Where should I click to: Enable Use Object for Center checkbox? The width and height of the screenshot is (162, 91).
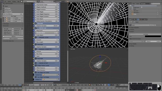[36, 73]
